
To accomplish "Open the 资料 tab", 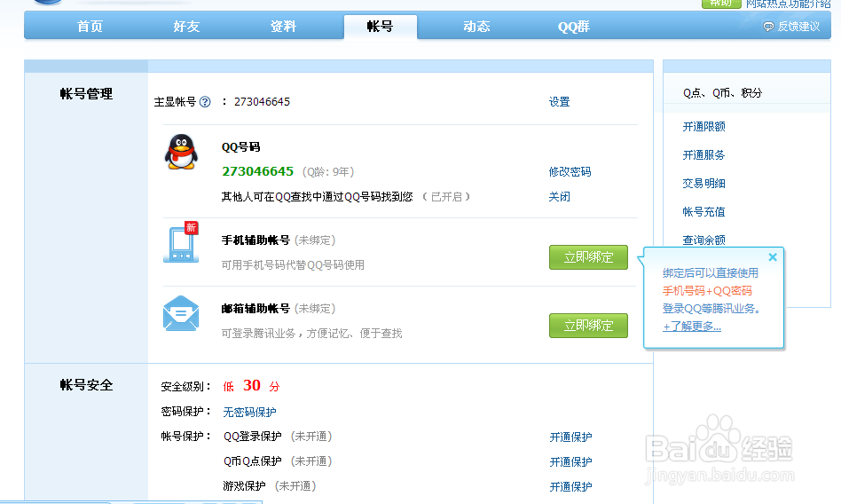I will [283, 27].
